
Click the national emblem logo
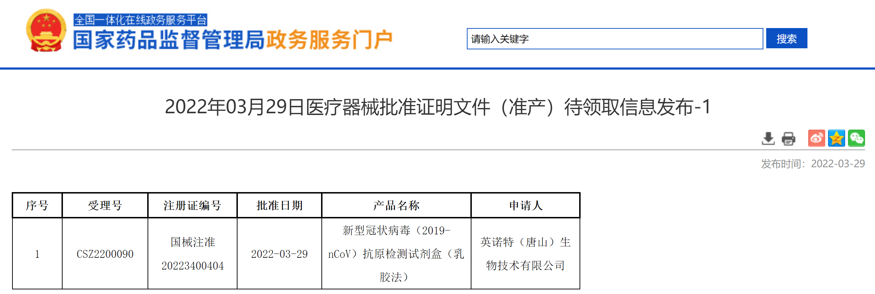[x=46, y=31]
